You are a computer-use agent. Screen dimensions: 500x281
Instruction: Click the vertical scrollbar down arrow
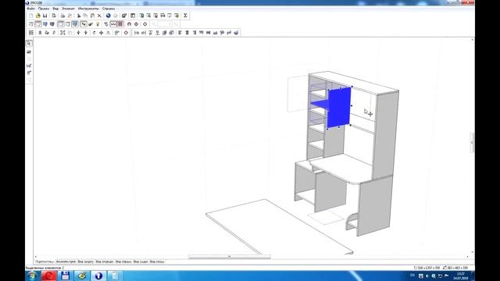pos(472,252)
